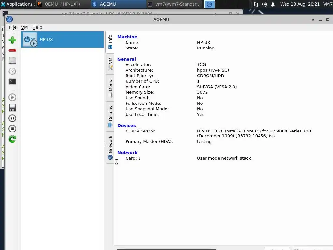Click the blue Network section heading
This screenshot has height=250, width=333.
(x=127, y=152)
